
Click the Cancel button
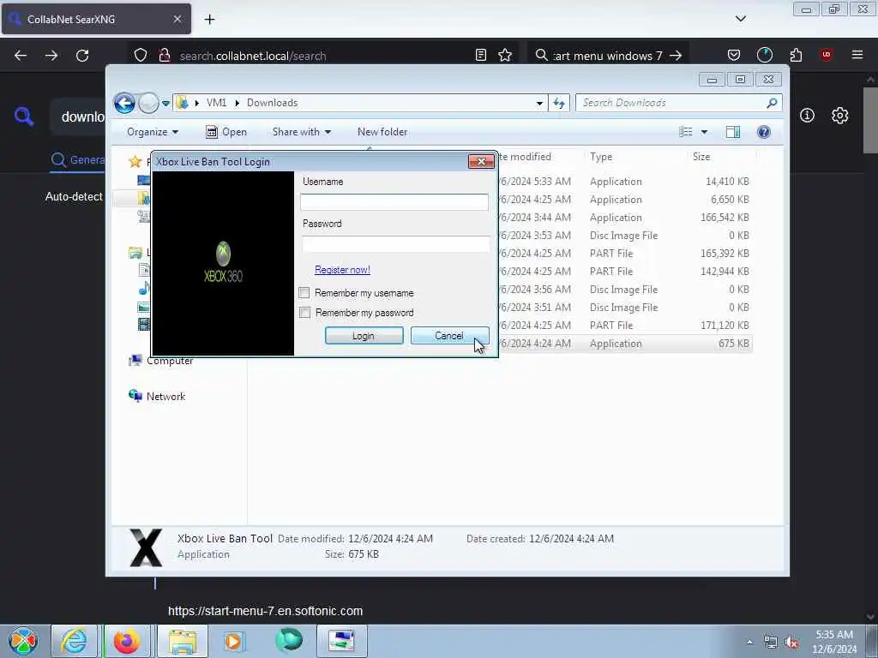point(449,336)
